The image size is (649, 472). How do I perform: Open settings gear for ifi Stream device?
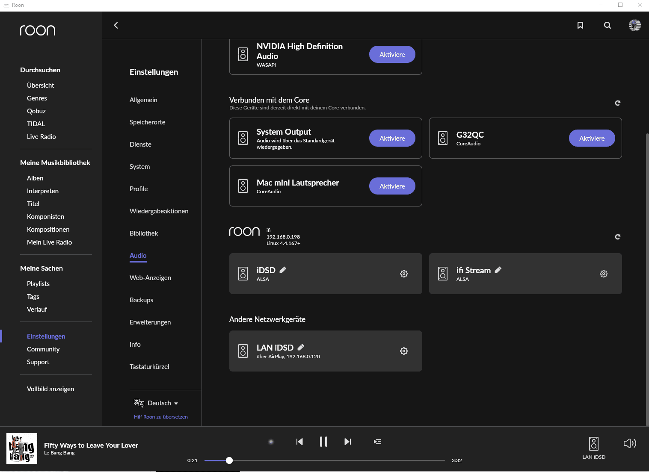(x=603, y=274)
